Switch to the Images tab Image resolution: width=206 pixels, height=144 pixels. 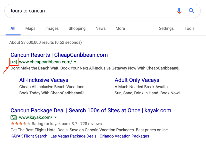point(52,29)
